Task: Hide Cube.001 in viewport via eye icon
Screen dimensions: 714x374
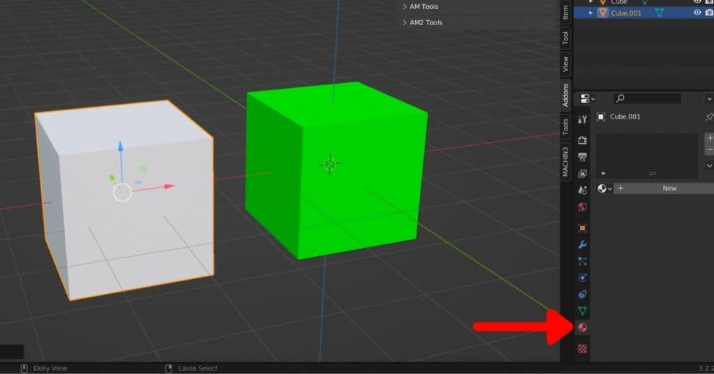Action: click(697, 13)
